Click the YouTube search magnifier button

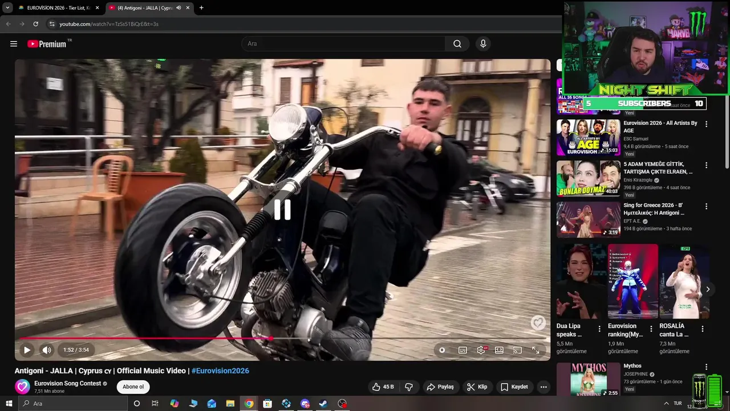point(457,44)
